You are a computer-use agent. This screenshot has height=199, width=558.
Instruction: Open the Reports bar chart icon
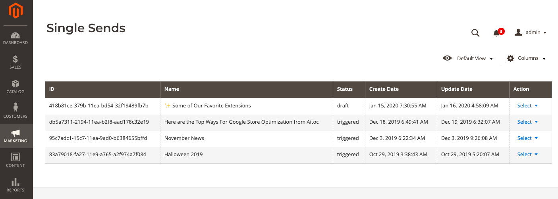coord(15,182)
